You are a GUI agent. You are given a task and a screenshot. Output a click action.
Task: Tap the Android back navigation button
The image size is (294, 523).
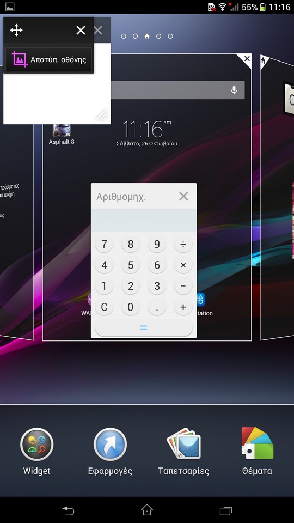pos(68,510)
